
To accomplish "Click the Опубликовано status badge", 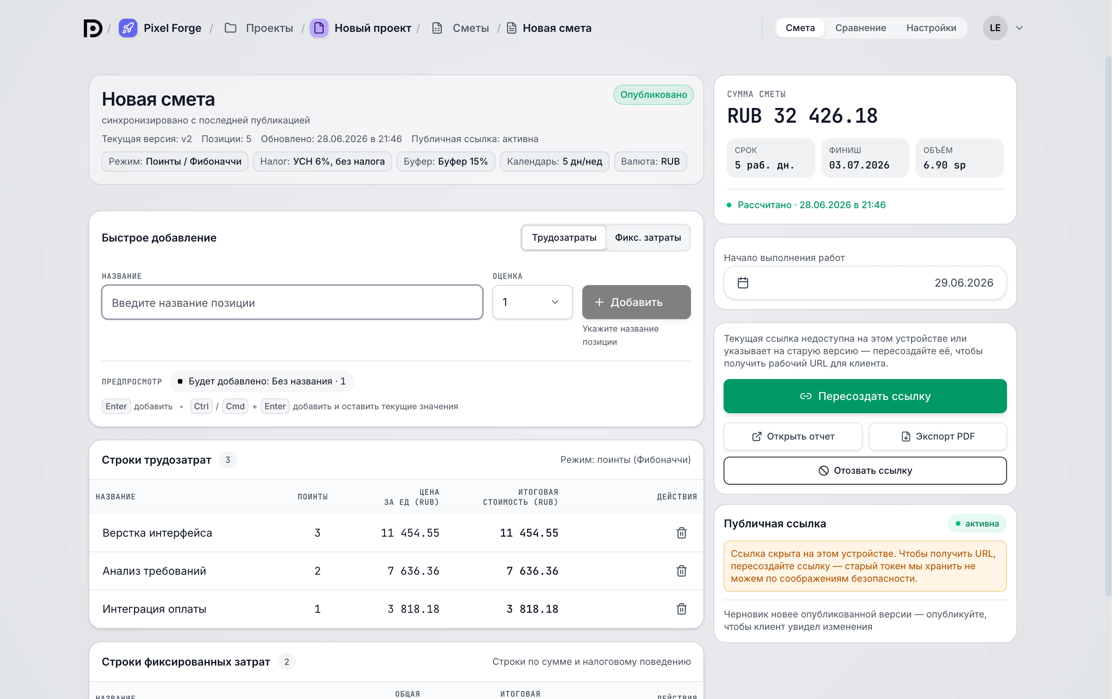I will coord(653,95).
